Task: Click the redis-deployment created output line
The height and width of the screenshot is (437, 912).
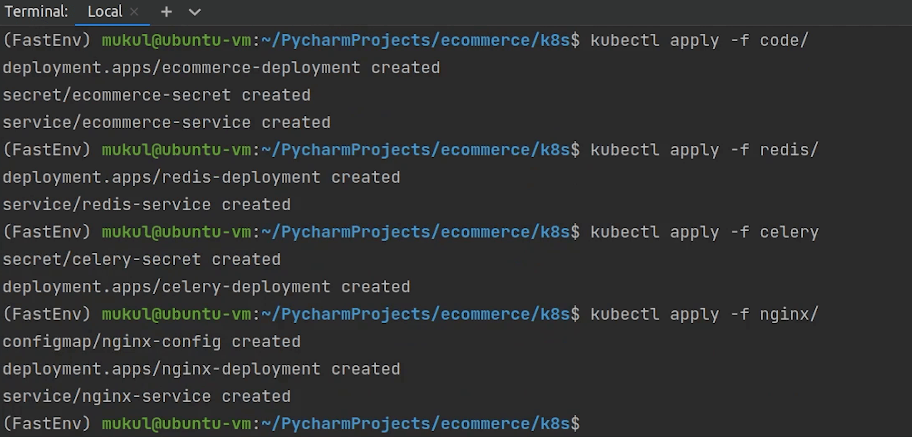Action: (201, 178)
